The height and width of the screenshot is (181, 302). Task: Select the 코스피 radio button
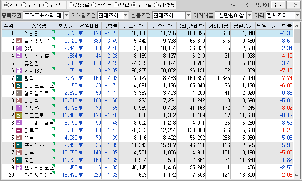(23, 5)
